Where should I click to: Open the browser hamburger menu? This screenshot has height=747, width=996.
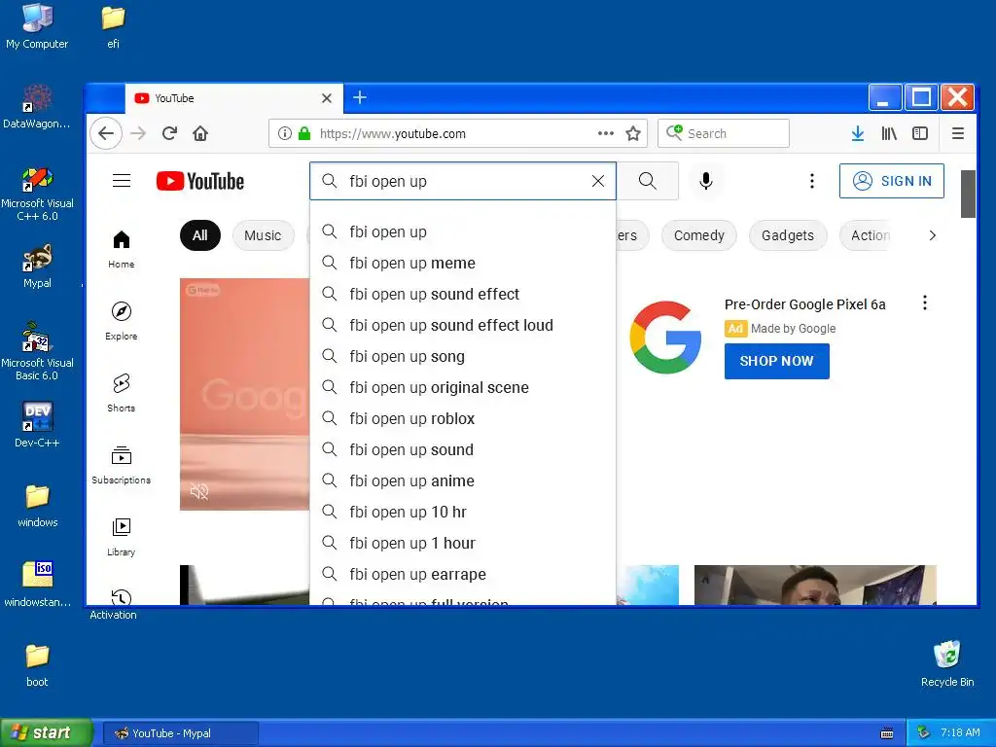958,133
